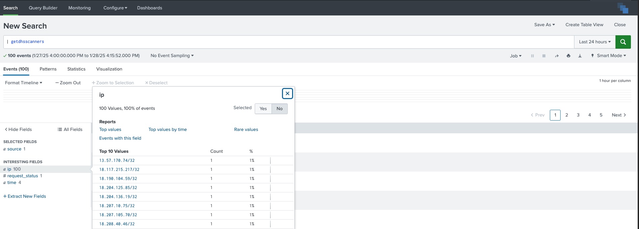This screenshot has width=639, height=229.
Task: Open Monitoring page
Action: (x=79, y=8)
